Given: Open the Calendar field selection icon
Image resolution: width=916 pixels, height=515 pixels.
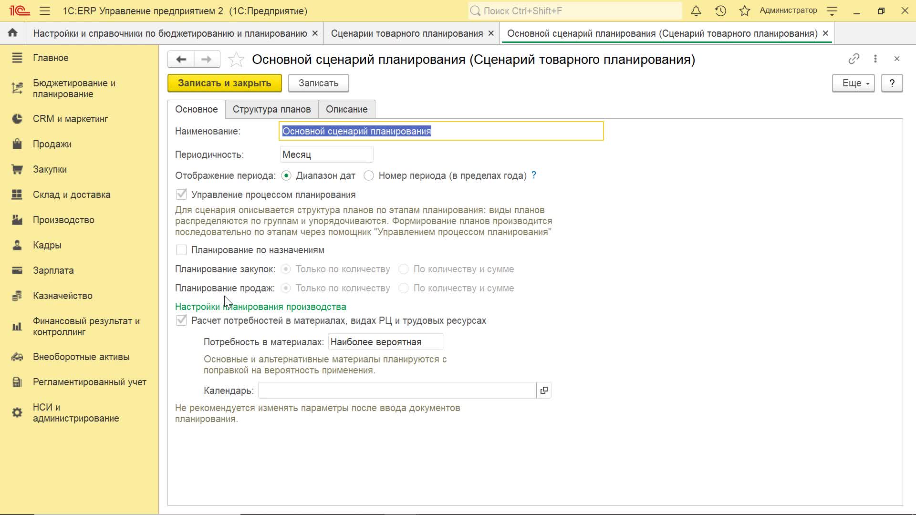Looking at the screenshot, I should 544,391.
